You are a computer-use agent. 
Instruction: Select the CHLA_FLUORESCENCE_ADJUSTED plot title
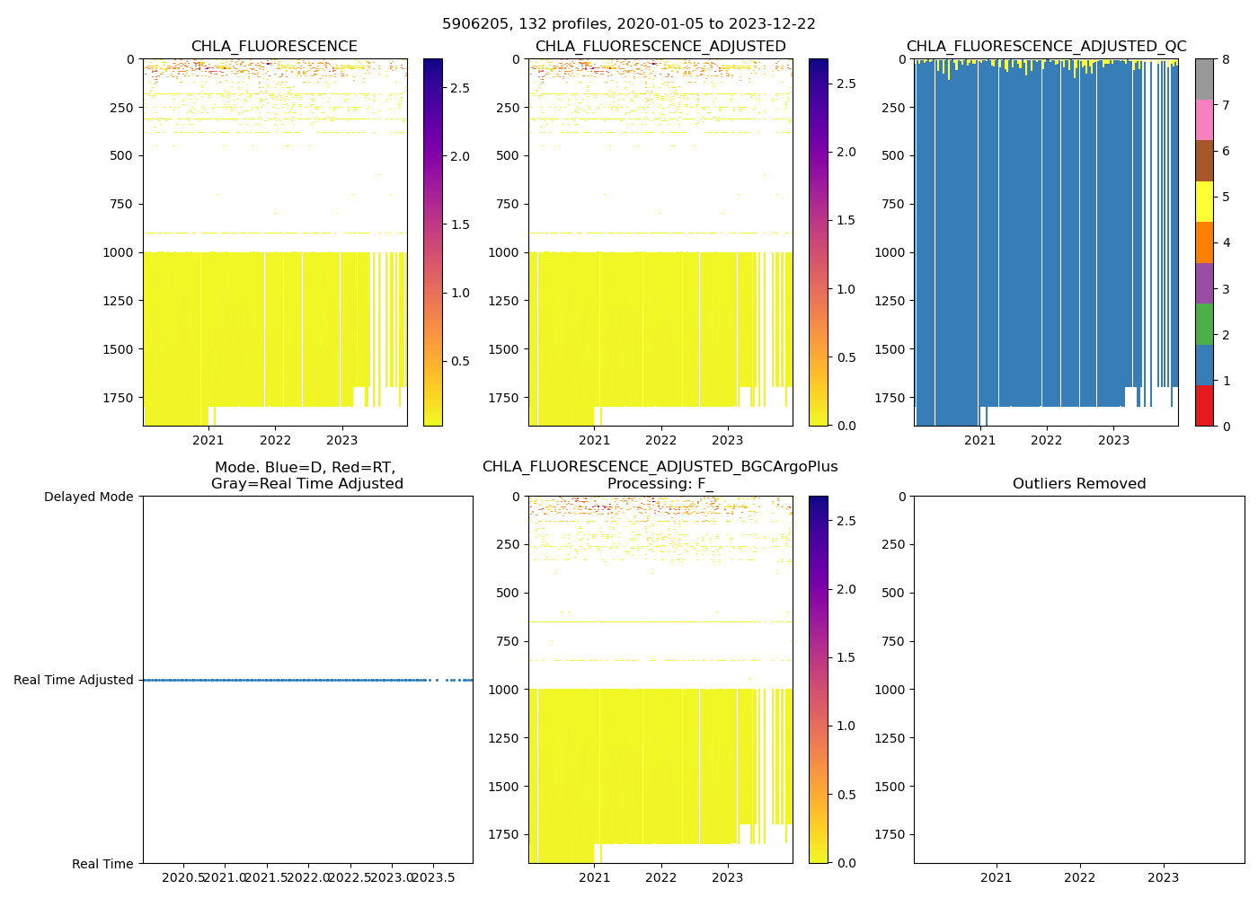(660, 47)
